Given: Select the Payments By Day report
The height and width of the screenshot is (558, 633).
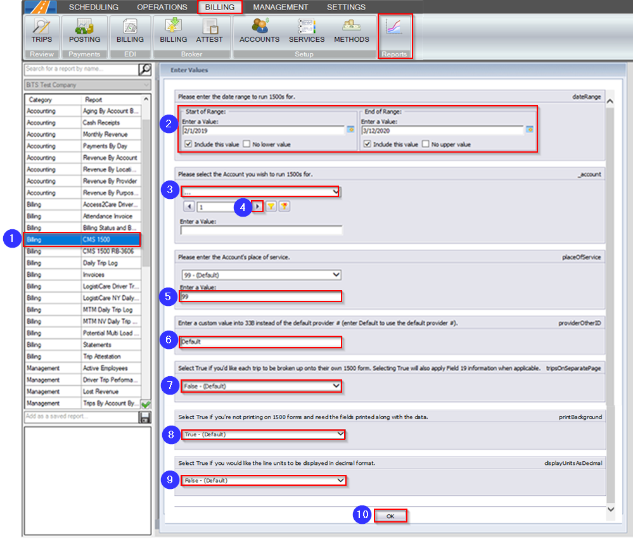Looking at the screenshot, I should pyautogui.click(x=83, y=146).
